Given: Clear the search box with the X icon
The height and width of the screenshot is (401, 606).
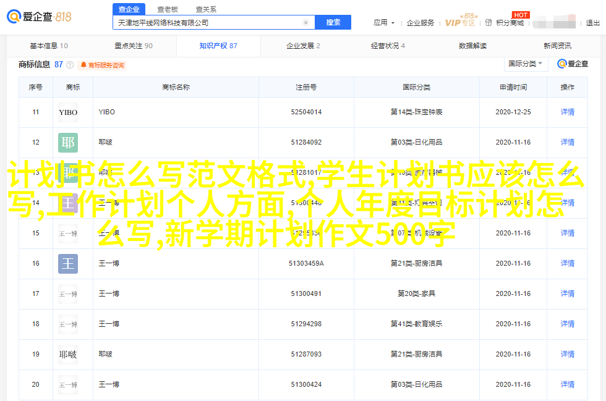Looking at the screenshot, I should click(305, 23).
